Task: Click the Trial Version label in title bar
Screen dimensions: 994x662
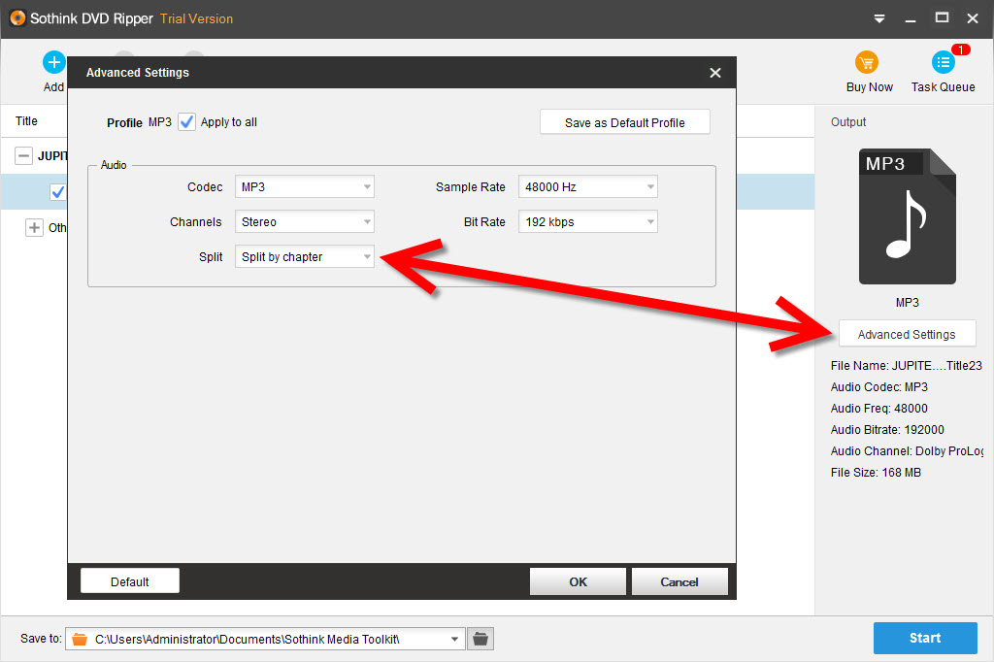Action: coord(196,19)
